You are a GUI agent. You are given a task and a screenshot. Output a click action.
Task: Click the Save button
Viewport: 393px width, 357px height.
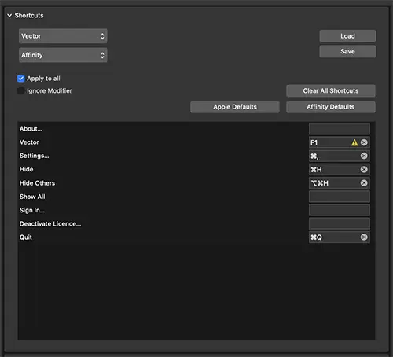click(347, 51)
